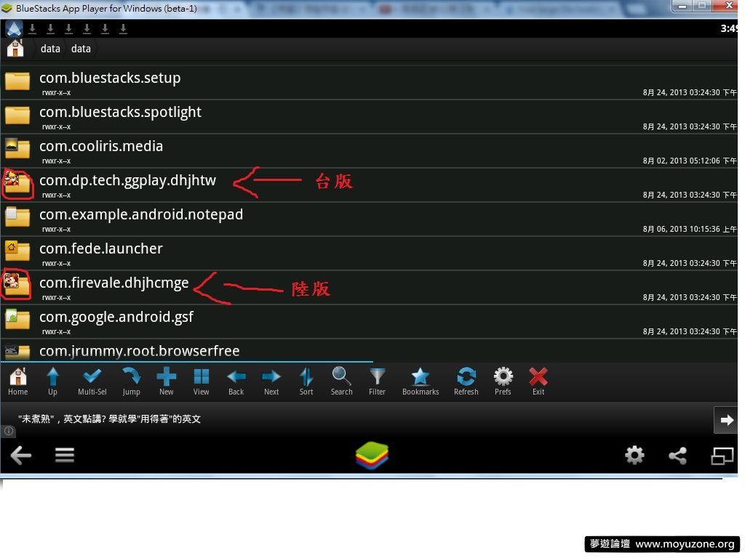Enable Multi-Sel mode
745x558 pixels.
point(92,381)
